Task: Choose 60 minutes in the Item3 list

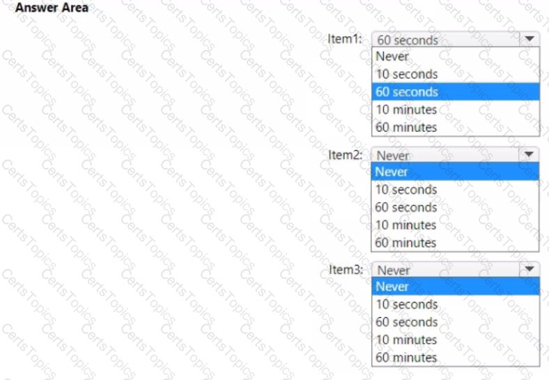Action: [x=456, y=358]
